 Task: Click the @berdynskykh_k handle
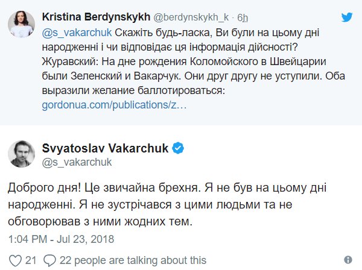click(191, 17)
